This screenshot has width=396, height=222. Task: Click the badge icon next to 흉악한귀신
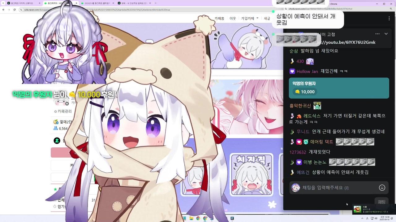click(317, 106)
